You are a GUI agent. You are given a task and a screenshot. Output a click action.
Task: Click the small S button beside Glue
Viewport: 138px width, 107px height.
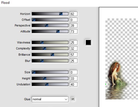pos(73,99)
